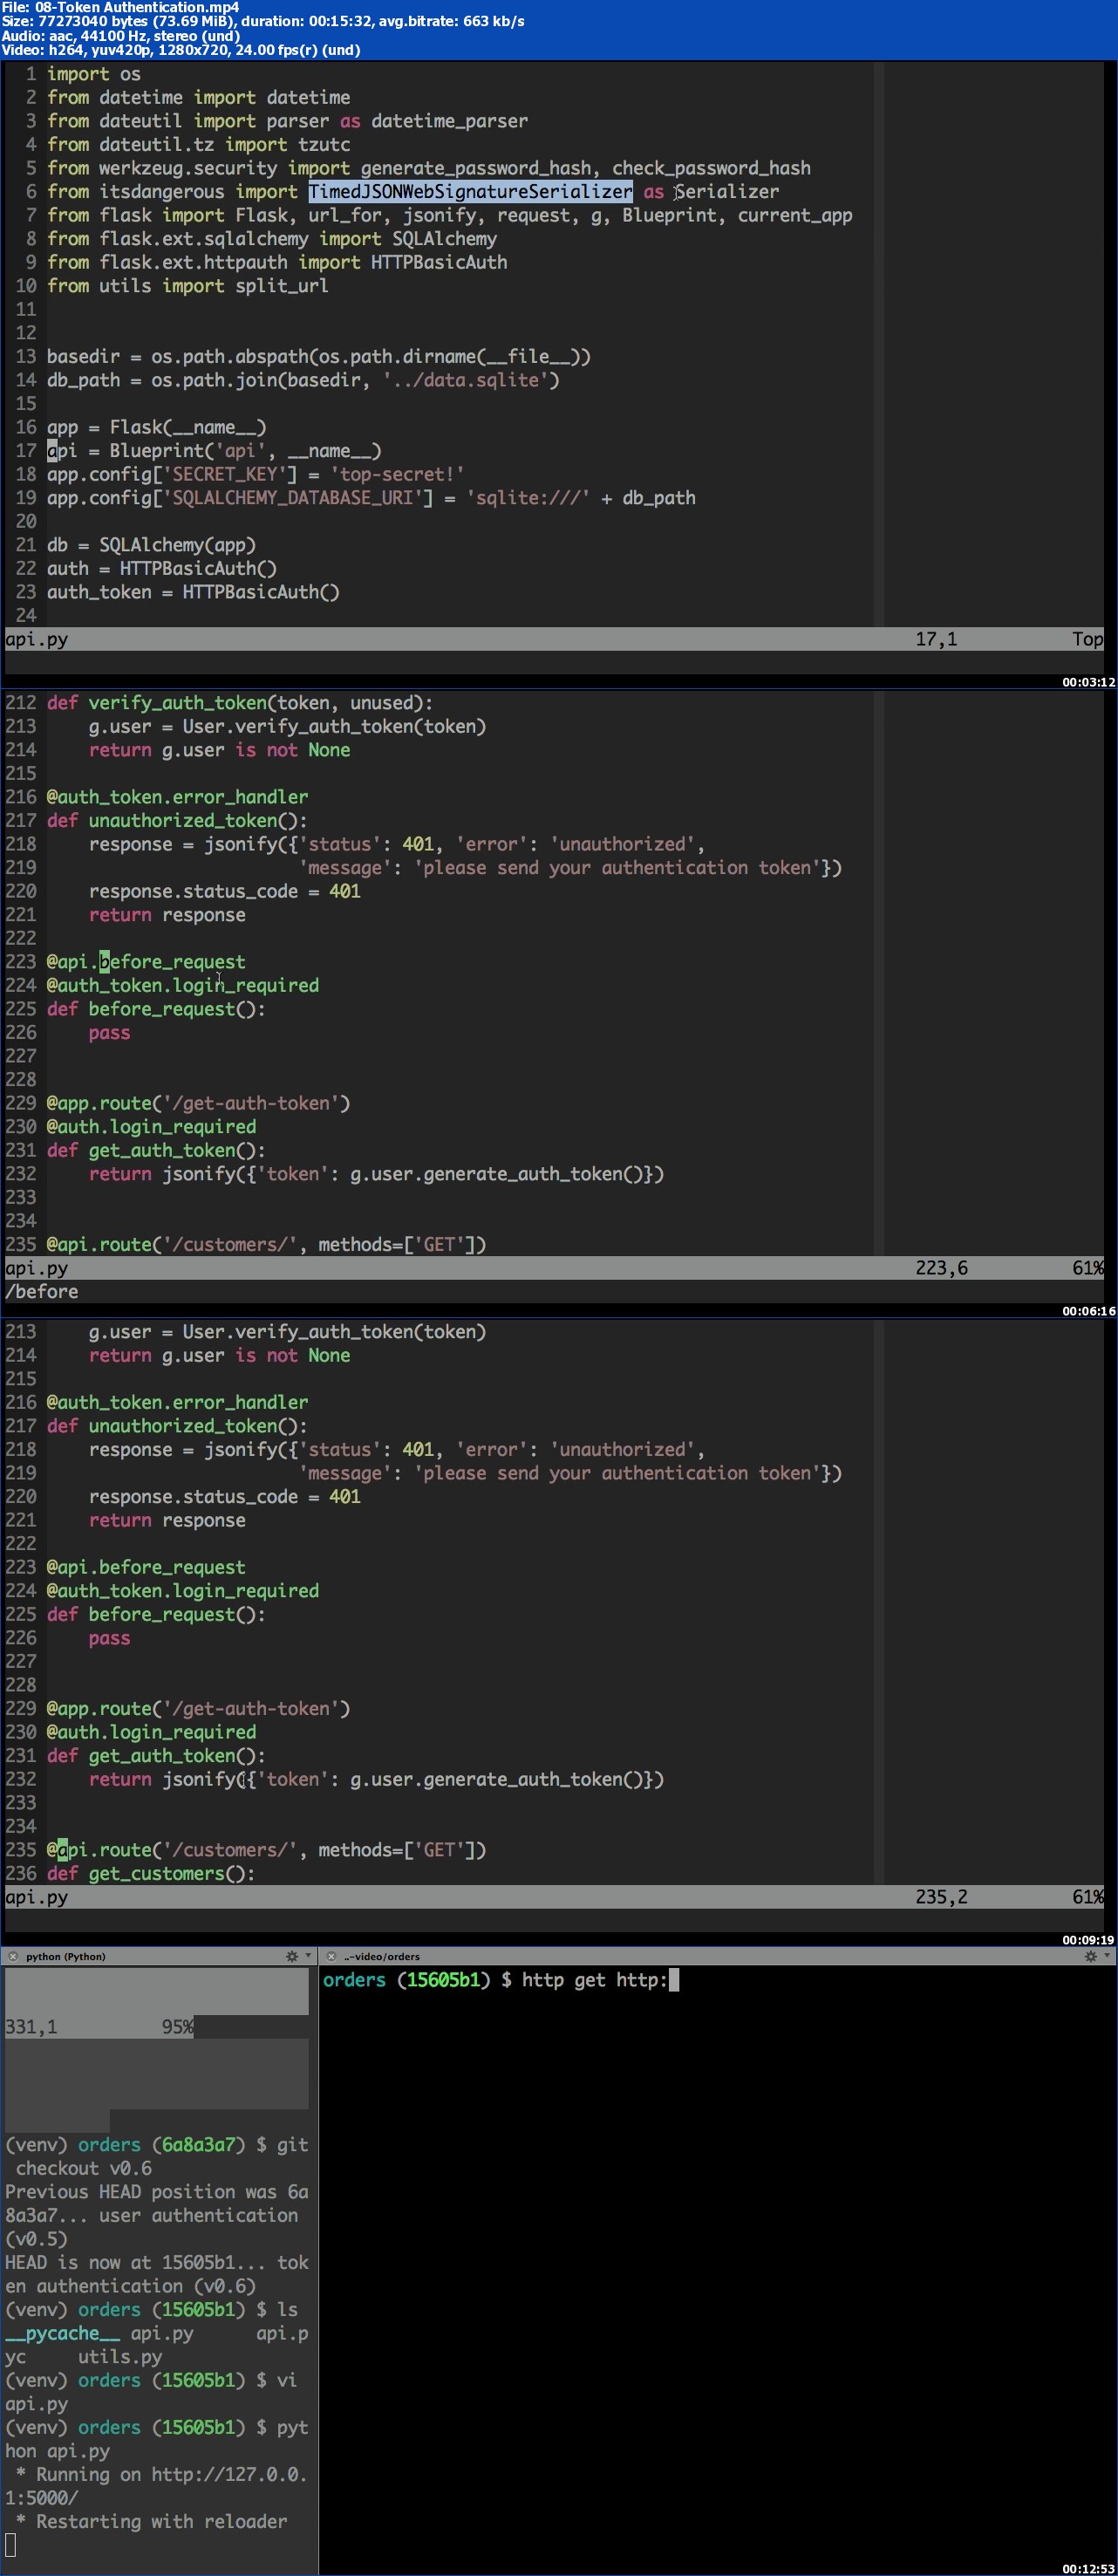Close the python (Python) terminal pane

click(x=13, y=1956)
